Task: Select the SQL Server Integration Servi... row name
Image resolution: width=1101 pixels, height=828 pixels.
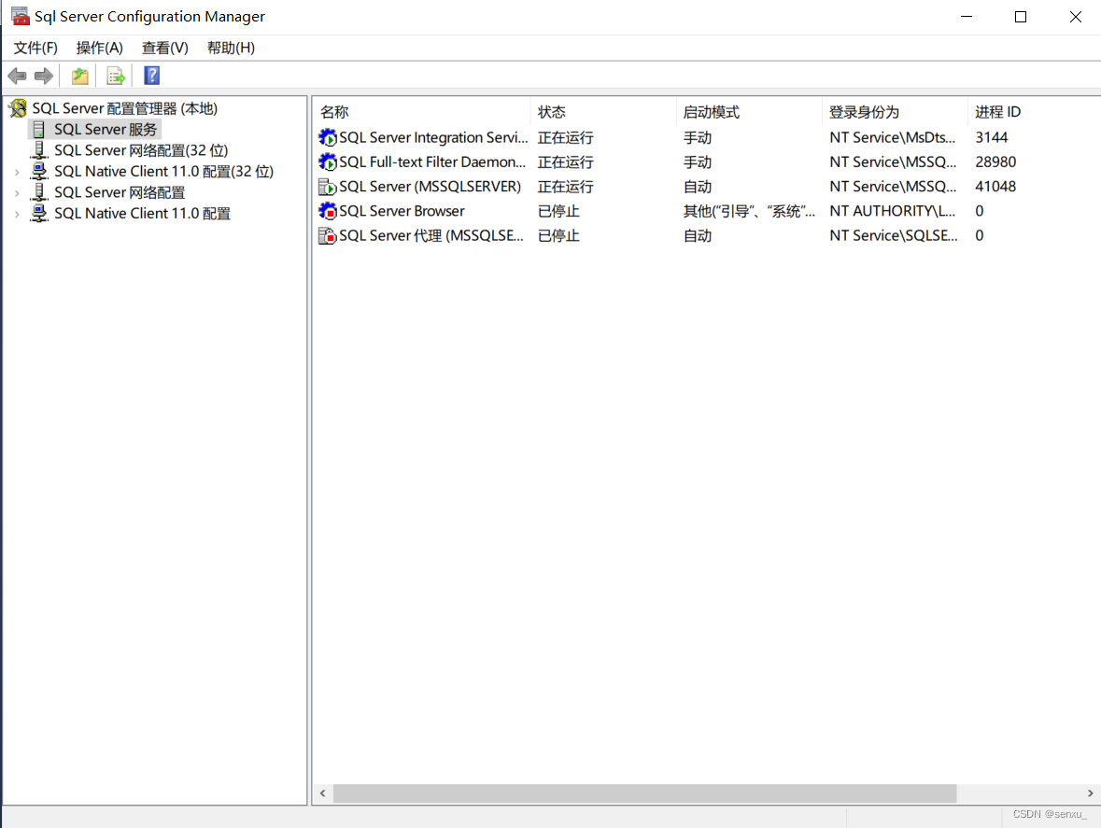Action: click(433, 137)
